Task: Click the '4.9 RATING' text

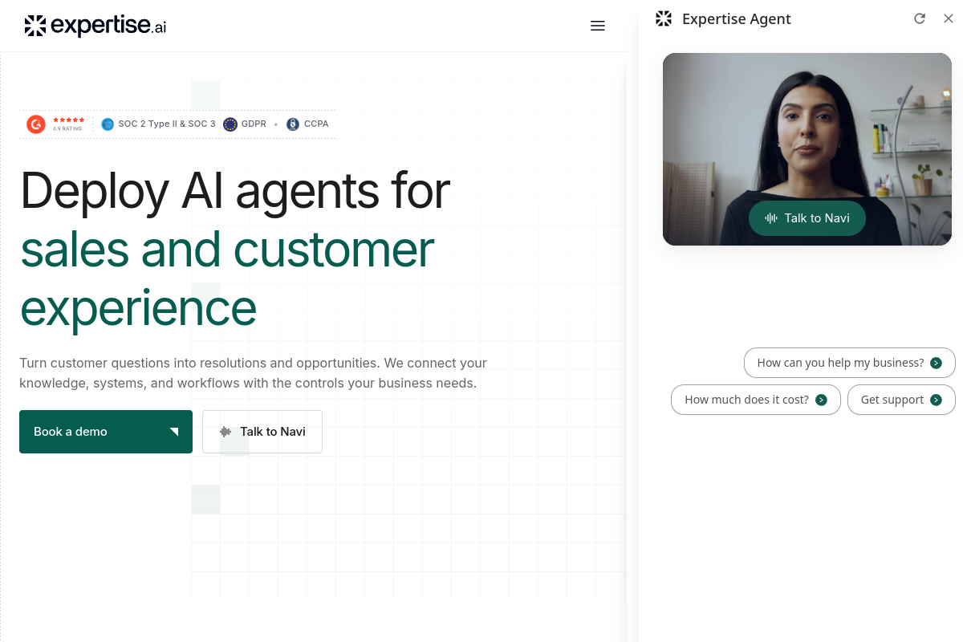Action: pos(67,128)
